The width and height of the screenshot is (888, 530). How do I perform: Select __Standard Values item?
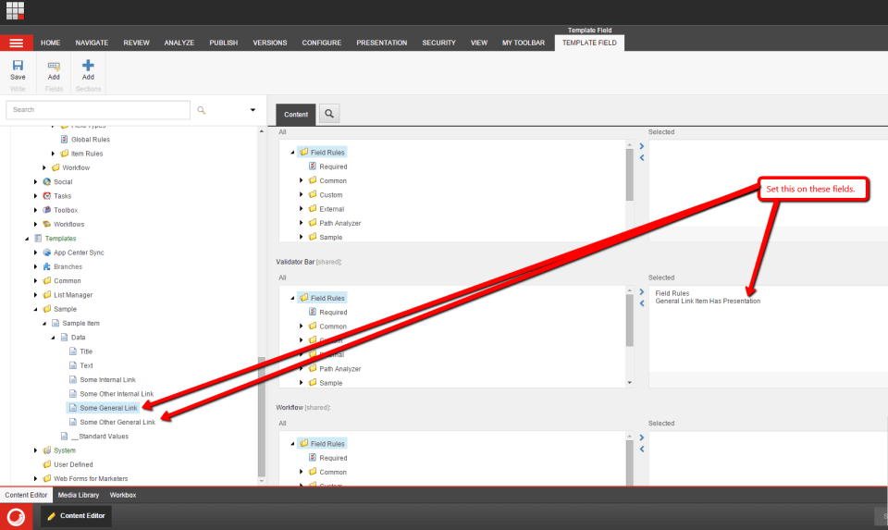[100, 436]
